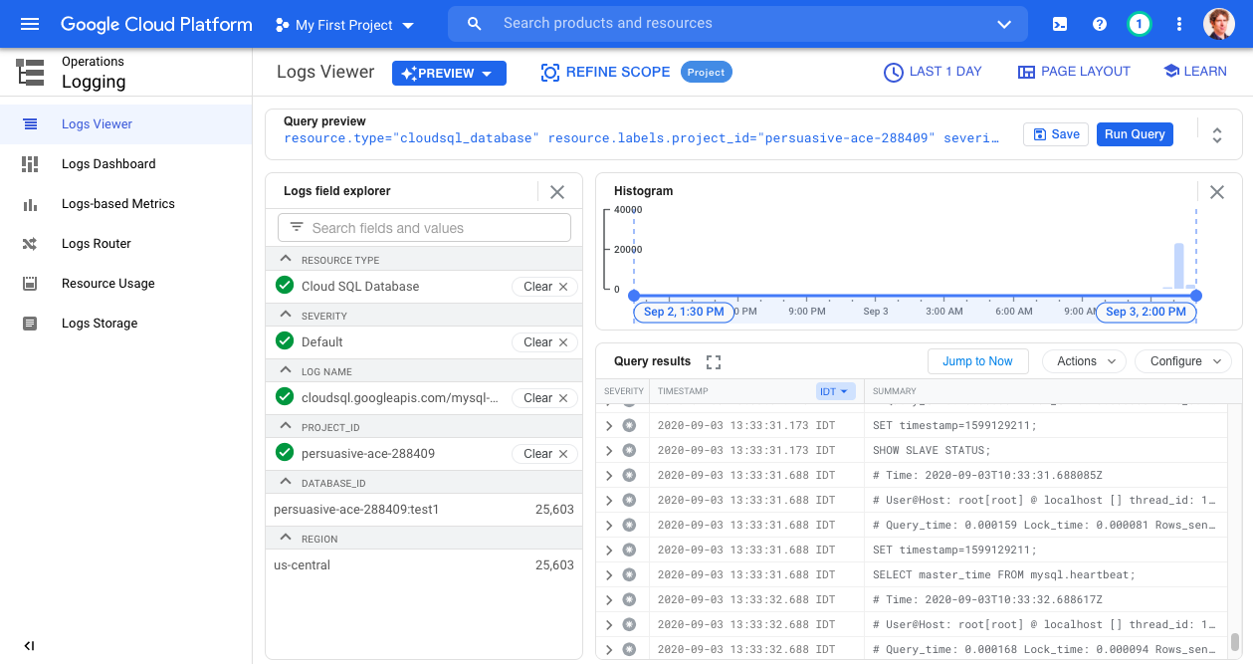This screenshot has width=1253, height=664.
Task: Collapse the PROJECT_ID section
Action: coord(286,426)
